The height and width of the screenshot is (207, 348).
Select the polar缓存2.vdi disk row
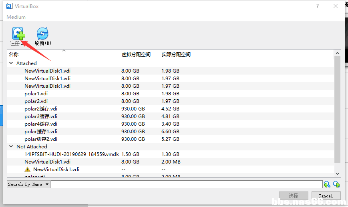(41, 139)
